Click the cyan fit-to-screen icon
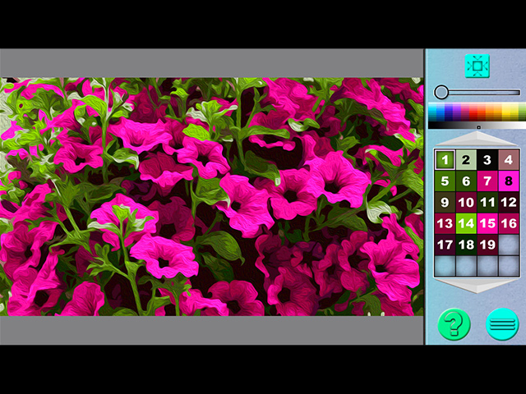526x394 pixels. click(x=477, y=65)
